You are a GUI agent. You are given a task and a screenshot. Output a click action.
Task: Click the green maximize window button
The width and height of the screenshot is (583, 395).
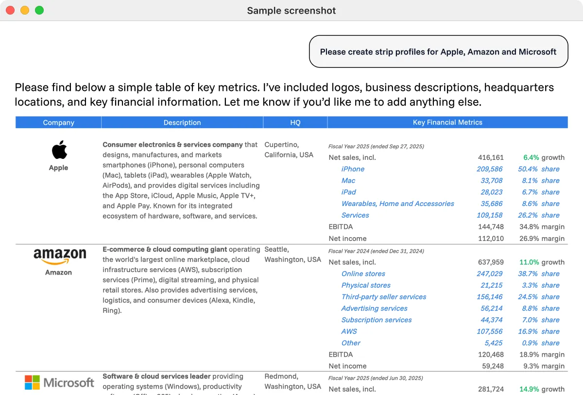[x=39, y=10]
